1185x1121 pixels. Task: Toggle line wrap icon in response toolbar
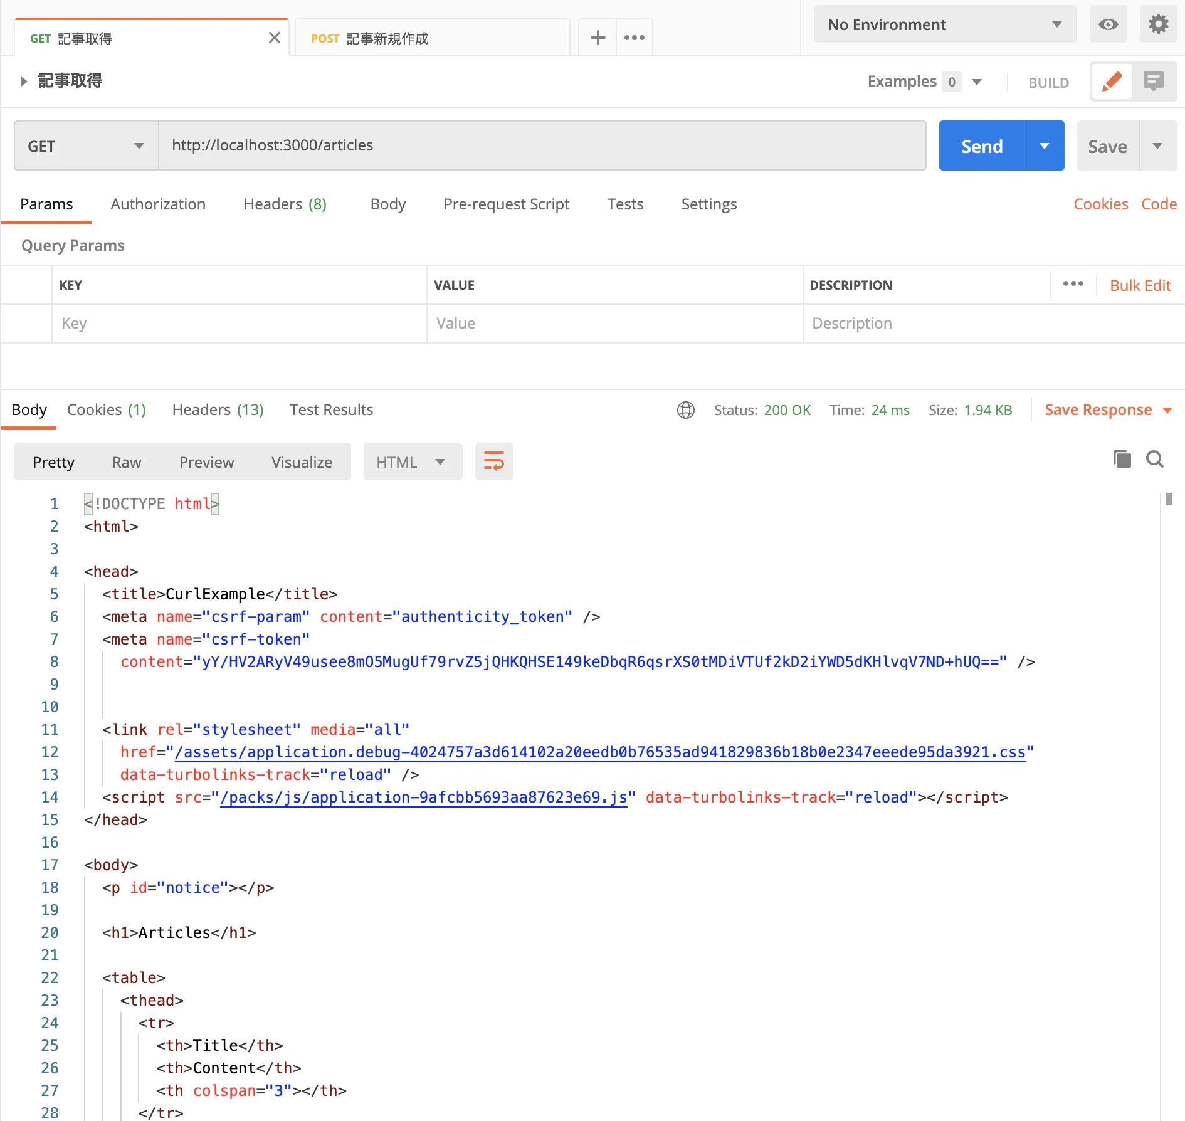click(494, 462)
